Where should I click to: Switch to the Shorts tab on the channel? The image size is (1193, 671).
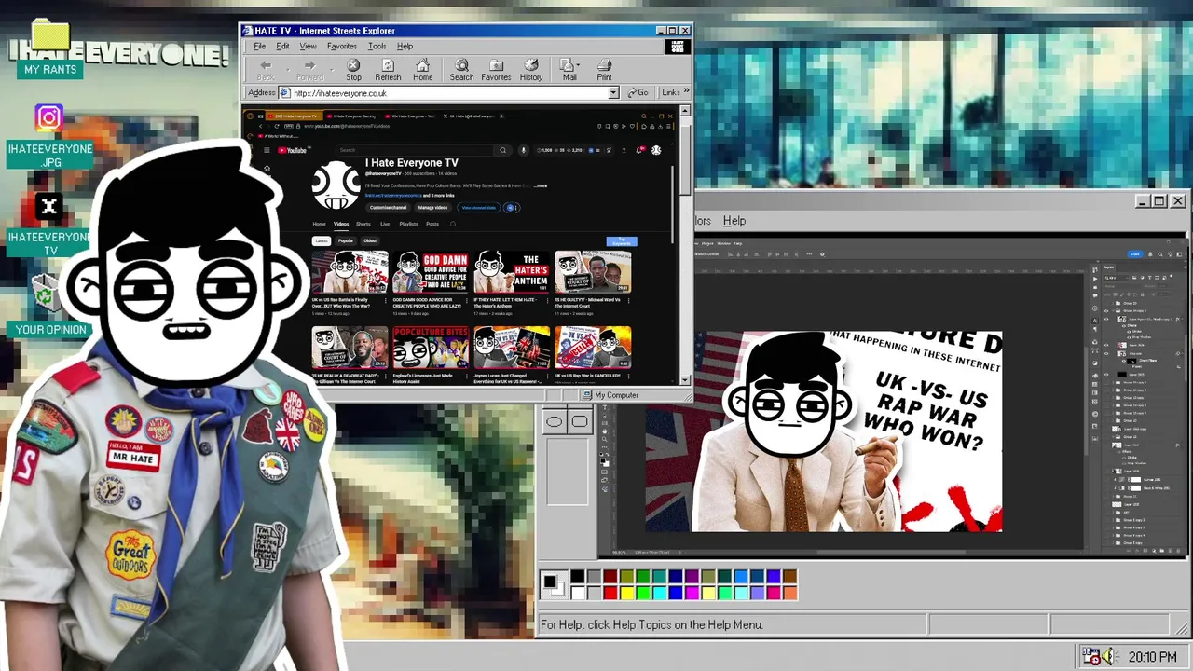pyautogui.click(x=363, y=224)
